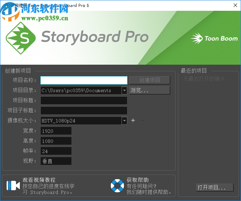Click the 视野 field showing 垂直

click(56, 161)
